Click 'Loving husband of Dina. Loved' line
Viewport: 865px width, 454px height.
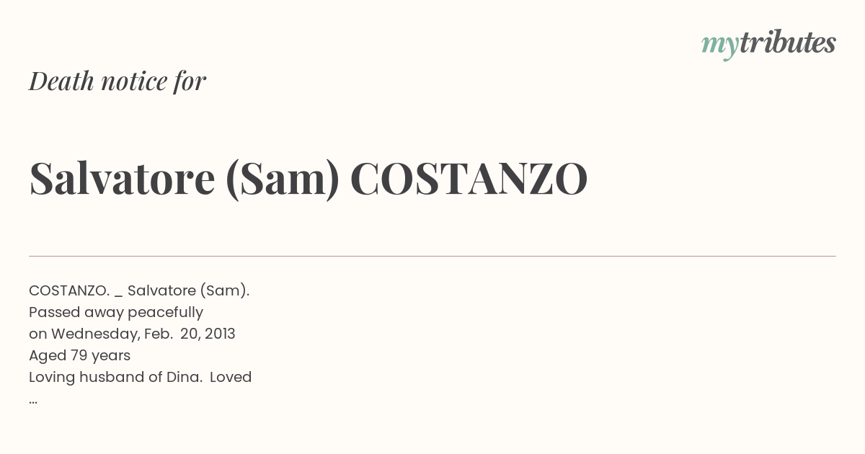[x=141, y=378]
